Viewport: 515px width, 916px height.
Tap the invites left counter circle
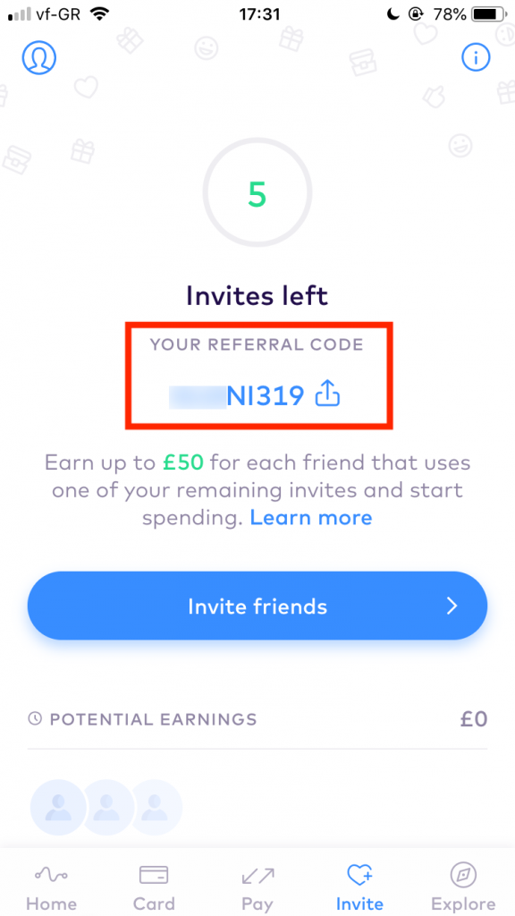tap(257, 192)
